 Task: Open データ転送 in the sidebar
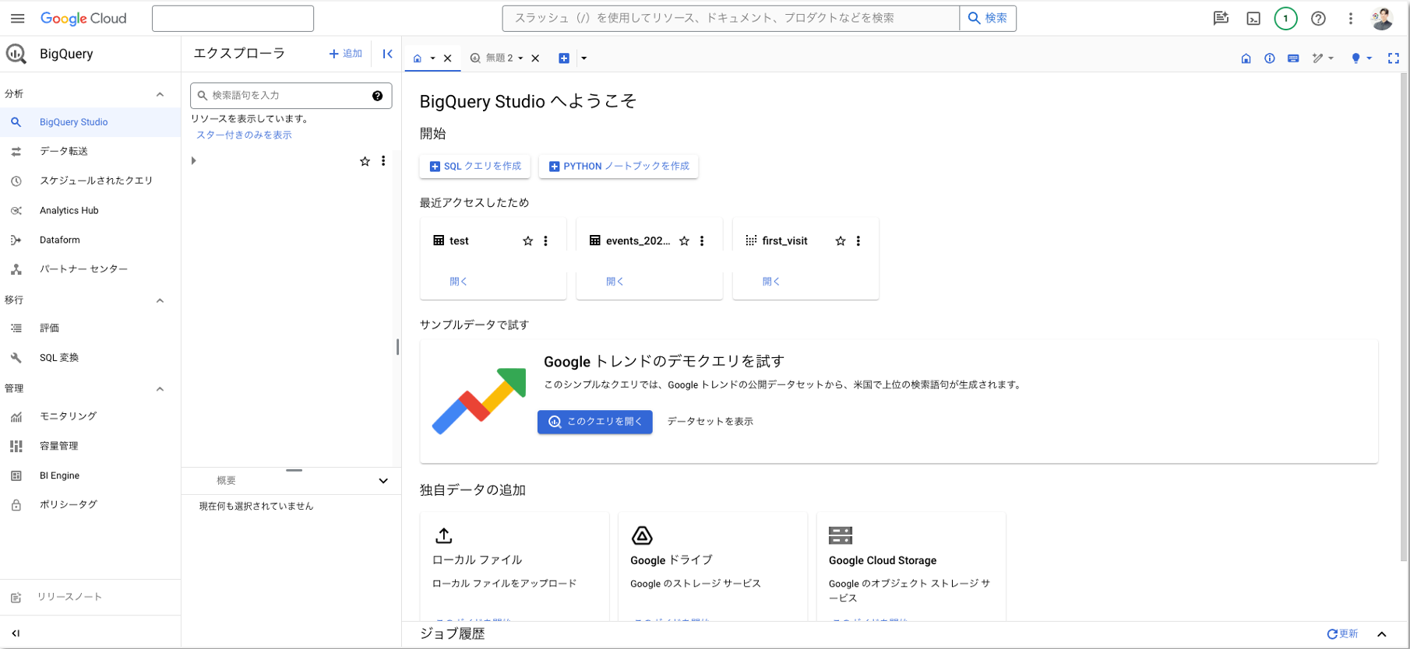64,151
